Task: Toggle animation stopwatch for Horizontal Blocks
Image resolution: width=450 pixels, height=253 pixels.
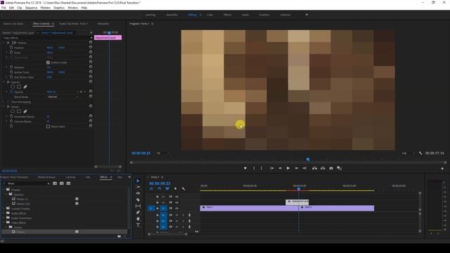Action: click(x=11, y=117)
